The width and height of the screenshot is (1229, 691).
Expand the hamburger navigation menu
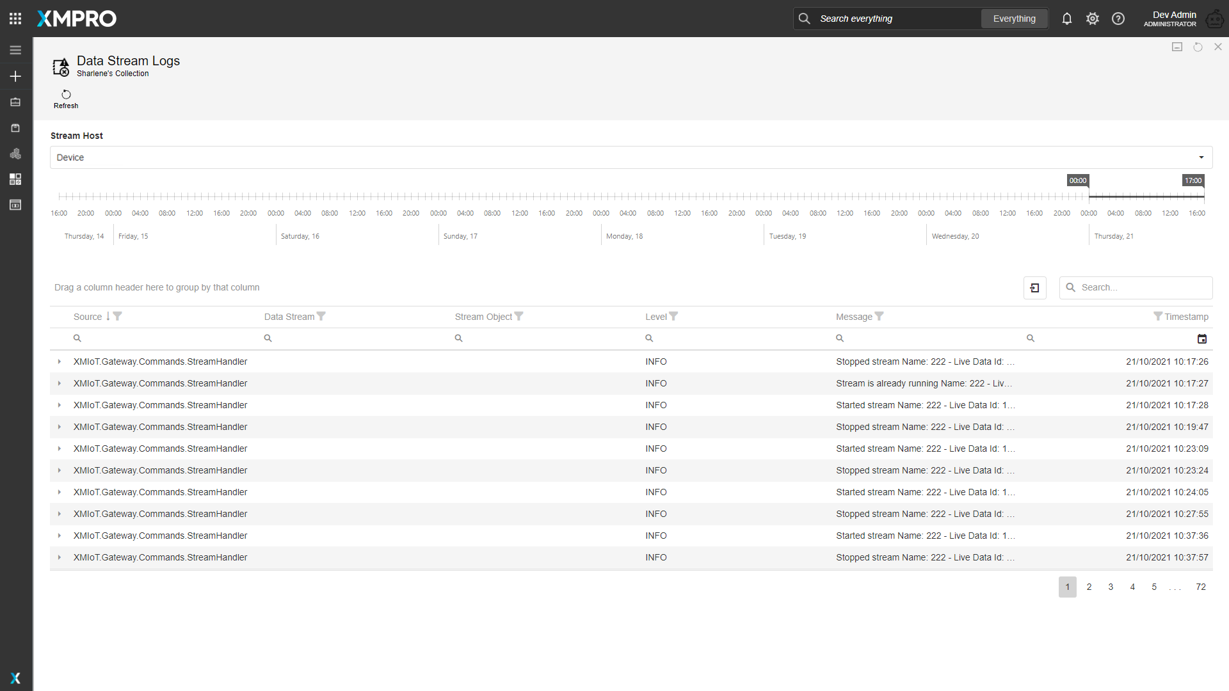click(15, 50)
